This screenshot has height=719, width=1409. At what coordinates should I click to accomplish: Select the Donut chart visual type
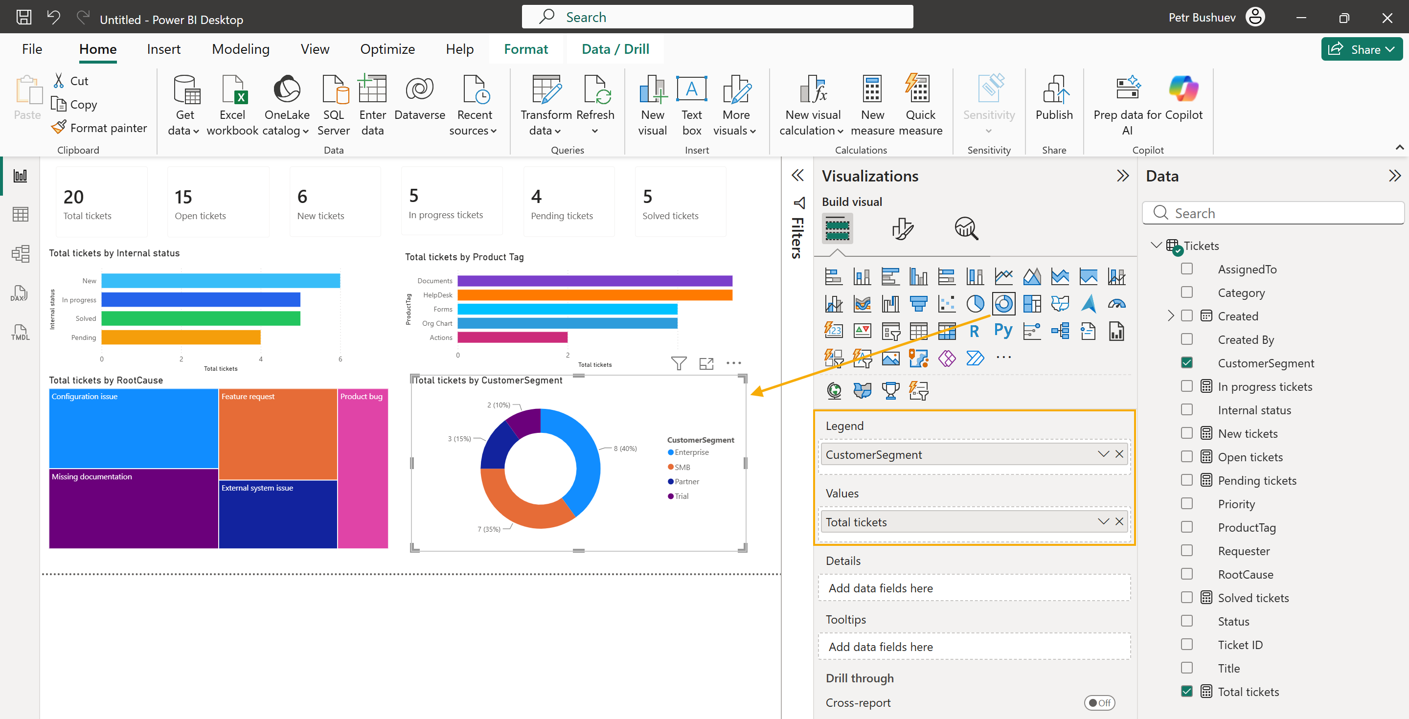(x=1003, y=303)
